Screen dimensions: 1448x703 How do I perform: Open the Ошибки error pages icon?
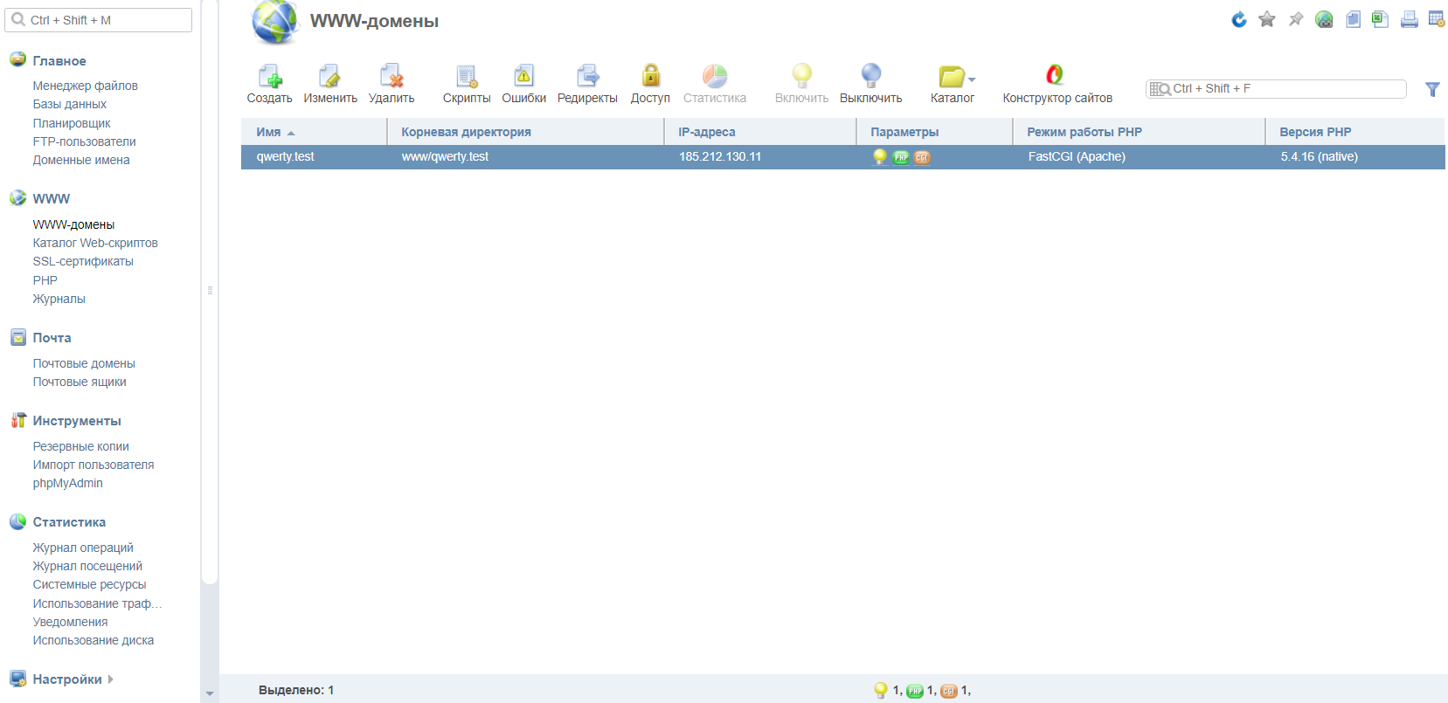pyautogui.click(x=523, y=77)
